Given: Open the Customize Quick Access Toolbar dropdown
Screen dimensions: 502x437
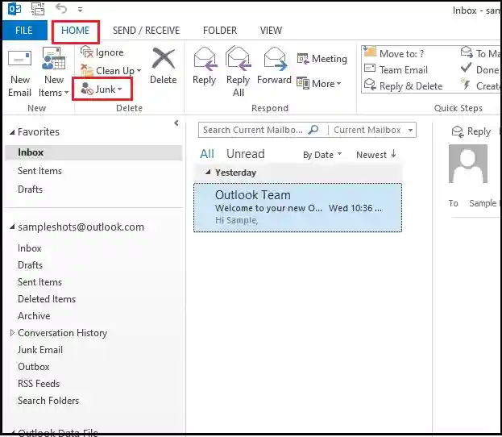Looking at the screenshot, I should pos(80,10).
